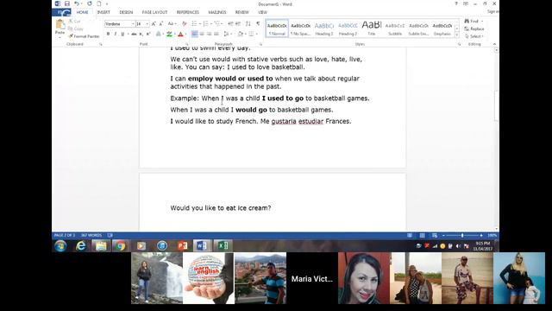Viewport: 552px width, 311px height.
Task: Switch to the MAILINGS tab
Action: (216, 12)
